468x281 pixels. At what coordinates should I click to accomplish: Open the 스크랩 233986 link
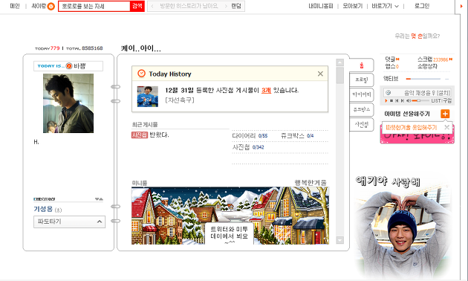(435, 59)
